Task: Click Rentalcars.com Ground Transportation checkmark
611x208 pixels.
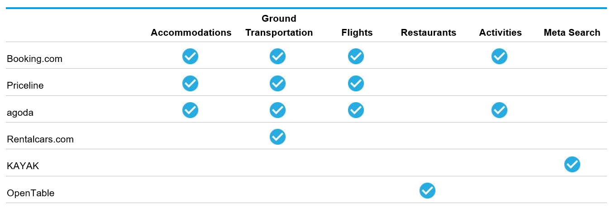Action: [x=277, y=137]
